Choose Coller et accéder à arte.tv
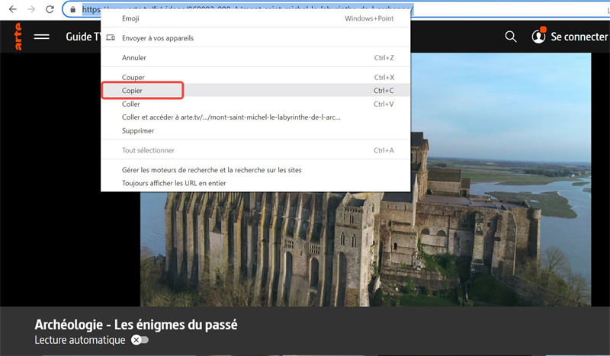 pyautogui.click(x=255, y=117)
